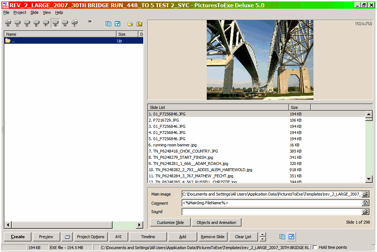The image size is (377, 252).
Task: Open the Comment template editor icon
Action: coord(365,203)
